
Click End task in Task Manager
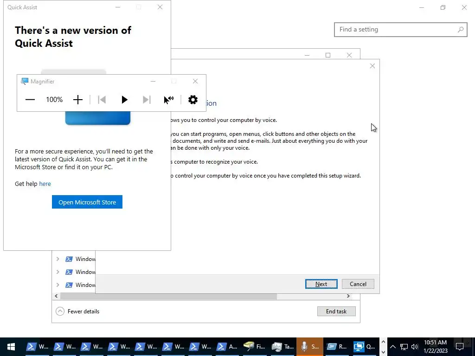[x=336, y=311]
